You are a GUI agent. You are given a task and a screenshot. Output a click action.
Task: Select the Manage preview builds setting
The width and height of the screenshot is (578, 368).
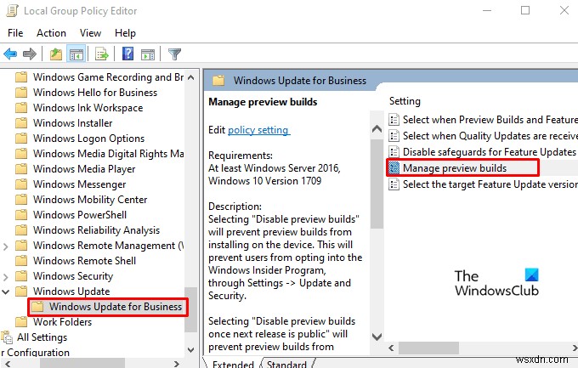(455, 168)
